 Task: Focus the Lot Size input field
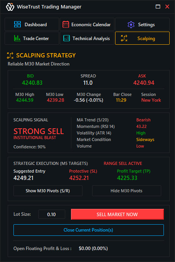click(x=52, y=214)
